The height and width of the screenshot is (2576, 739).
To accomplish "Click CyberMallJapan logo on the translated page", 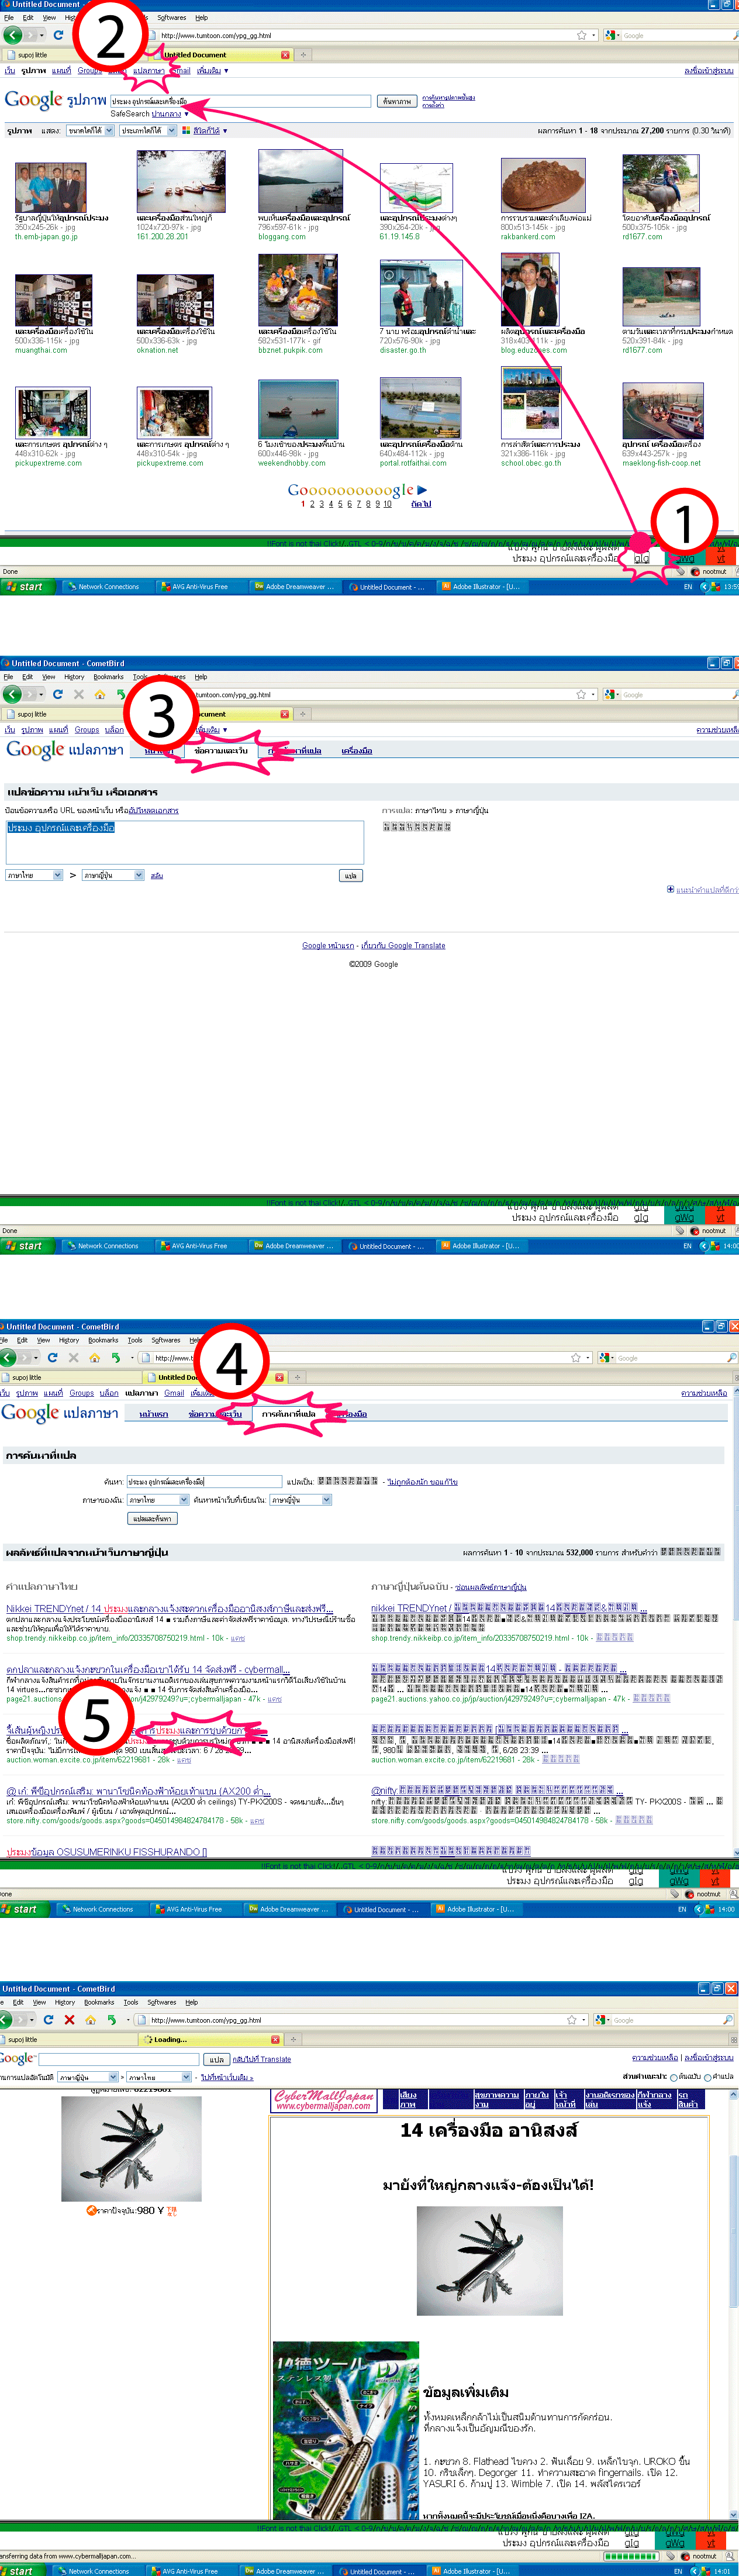I will point(323,2100).
